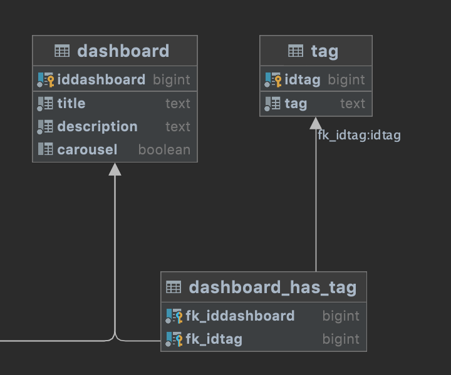Select the iddashboard primary key icon

pyautogui.click(x=46, y=80)
